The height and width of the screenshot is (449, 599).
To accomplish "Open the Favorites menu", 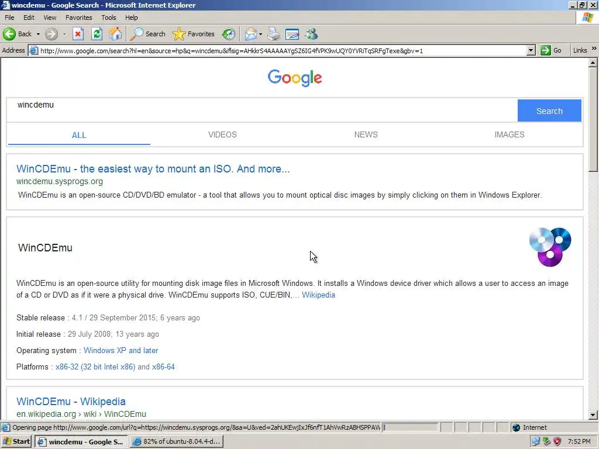I will pyautogui.click(x=79, y=18).
